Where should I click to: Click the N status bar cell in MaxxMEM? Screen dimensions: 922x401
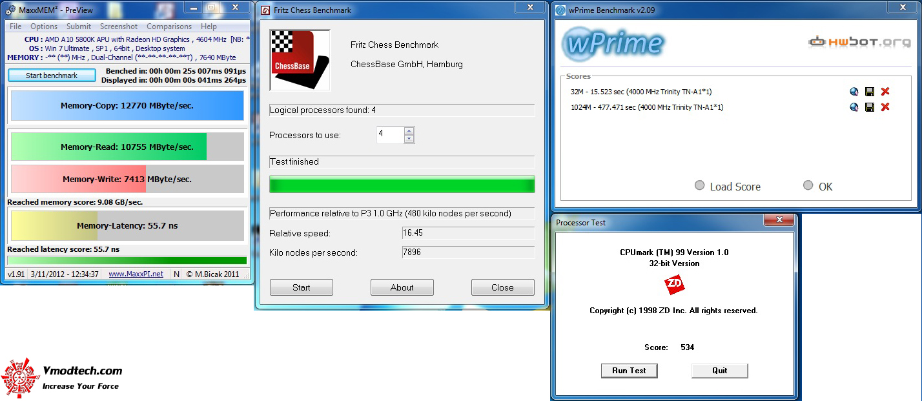(177, 274)
